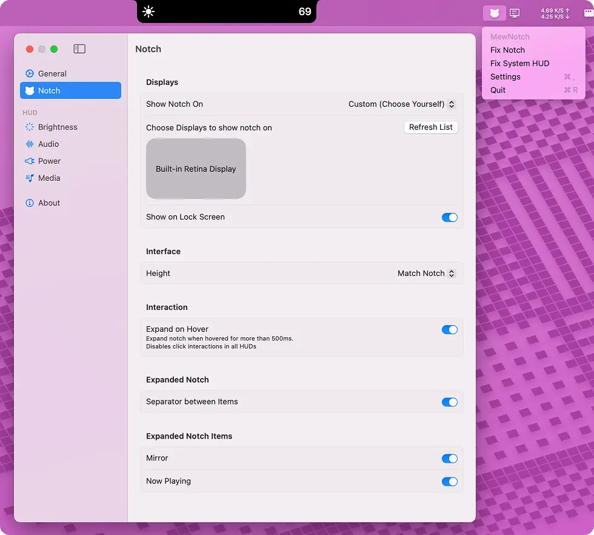The width and height of the screenshot is (594, 535).
Task: Select Fix Notch from MewNotch menu
Action: 533,50
